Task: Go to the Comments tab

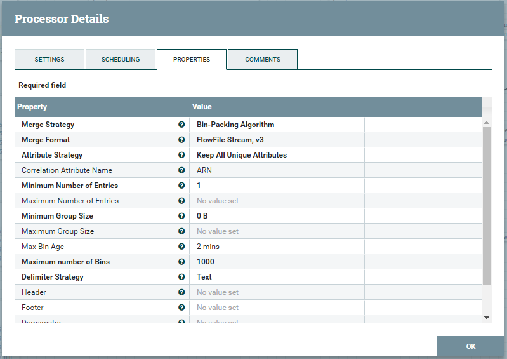Action: click(x=263, y=59)
